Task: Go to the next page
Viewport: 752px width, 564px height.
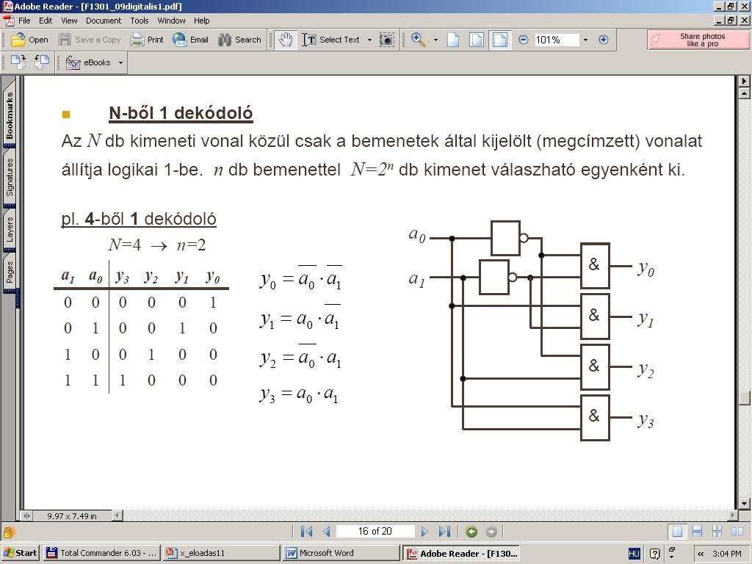Action: [424, 532]
